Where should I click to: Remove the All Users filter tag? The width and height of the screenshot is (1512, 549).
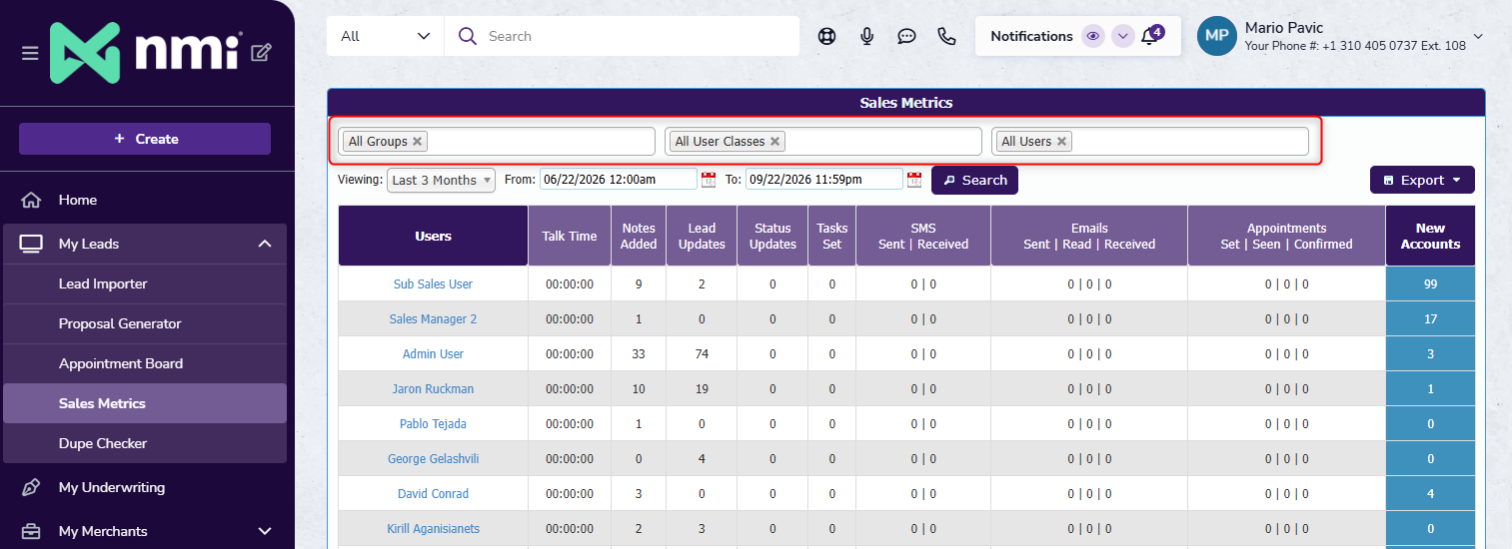pos(1061,142)
